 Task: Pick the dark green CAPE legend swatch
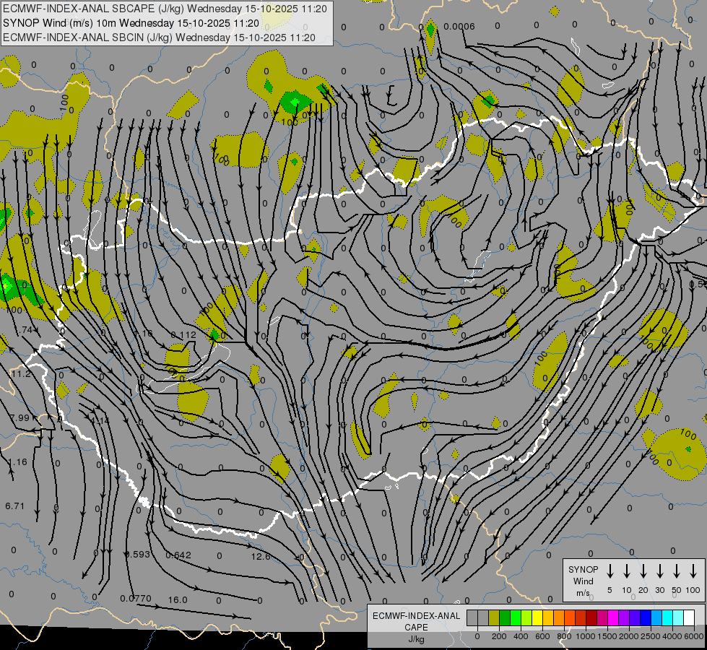[505, 618]
